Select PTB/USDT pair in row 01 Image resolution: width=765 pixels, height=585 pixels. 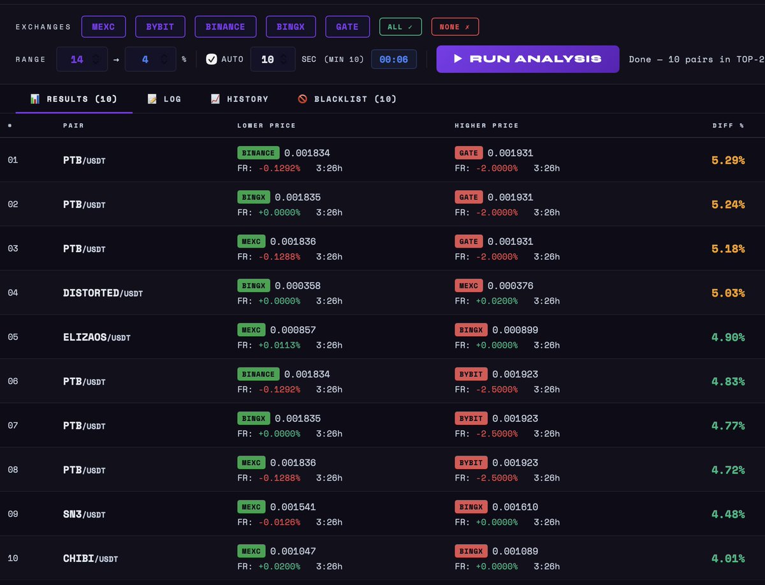tap(84, 161)
